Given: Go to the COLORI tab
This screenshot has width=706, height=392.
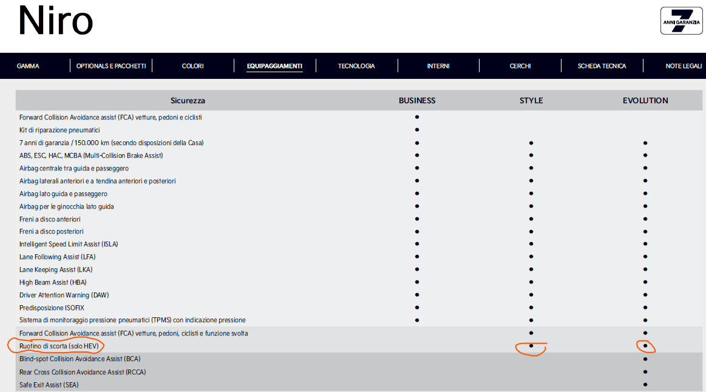Looking at the screenshot, I should tap(192, 66).
